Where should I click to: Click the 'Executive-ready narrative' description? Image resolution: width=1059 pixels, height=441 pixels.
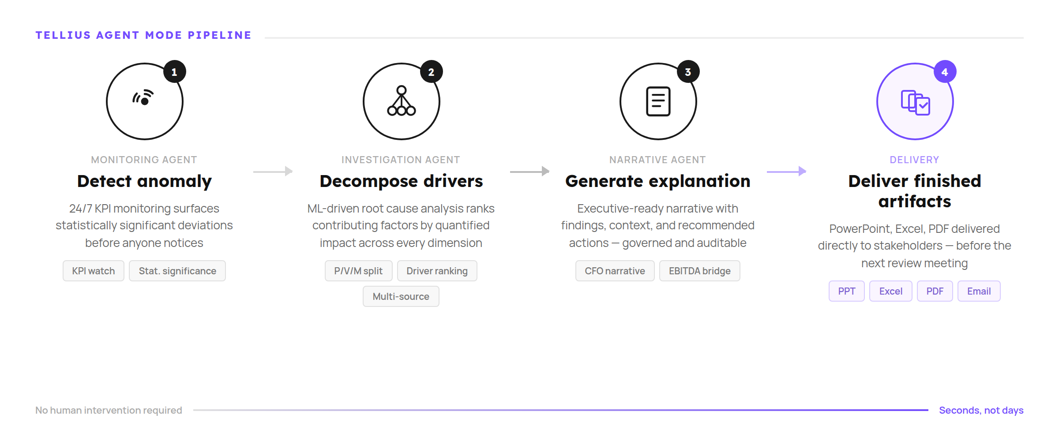658,225
